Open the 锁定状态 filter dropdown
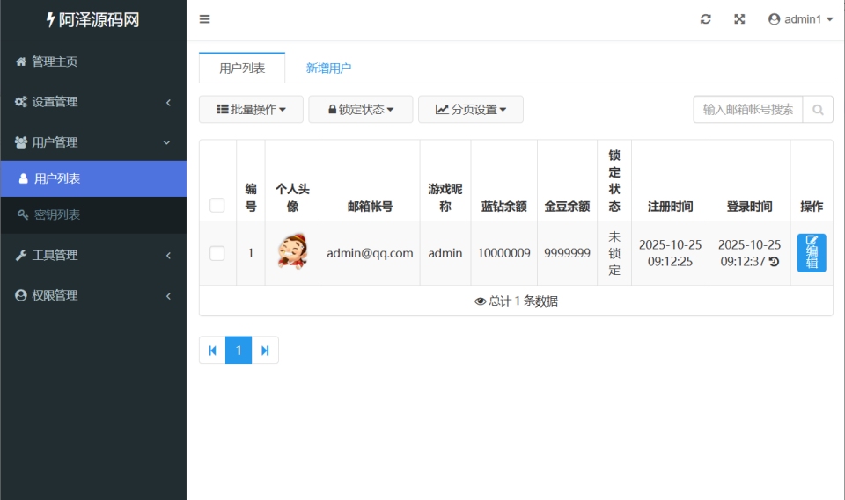The height and width of the screenshot is (500, 845). coord(361,110)
